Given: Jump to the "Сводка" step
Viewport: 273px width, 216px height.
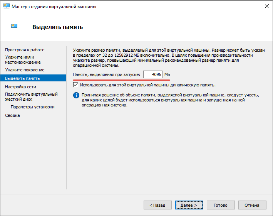Looking at the screenshot, I should [x=12, y=115].
